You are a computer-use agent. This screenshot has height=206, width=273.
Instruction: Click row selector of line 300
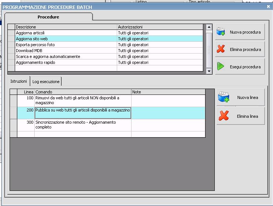point(13,125)
